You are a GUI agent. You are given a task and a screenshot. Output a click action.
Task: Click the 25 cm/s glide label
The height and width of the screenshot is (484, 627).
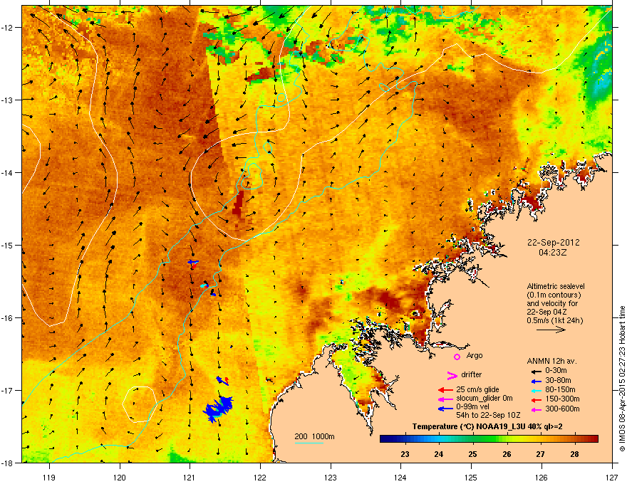pyautogui.click(x=477, y=389)
